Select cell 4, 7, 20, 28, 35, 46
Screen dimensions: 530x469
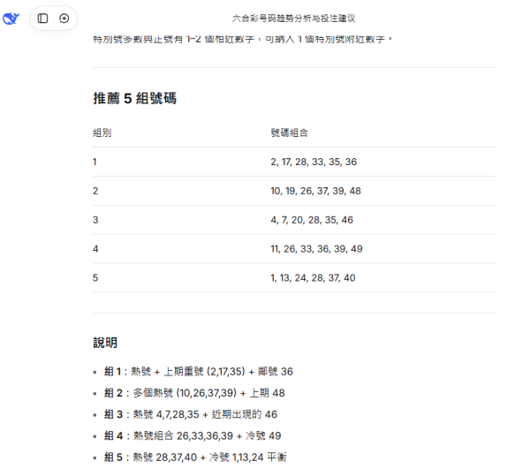312,220
